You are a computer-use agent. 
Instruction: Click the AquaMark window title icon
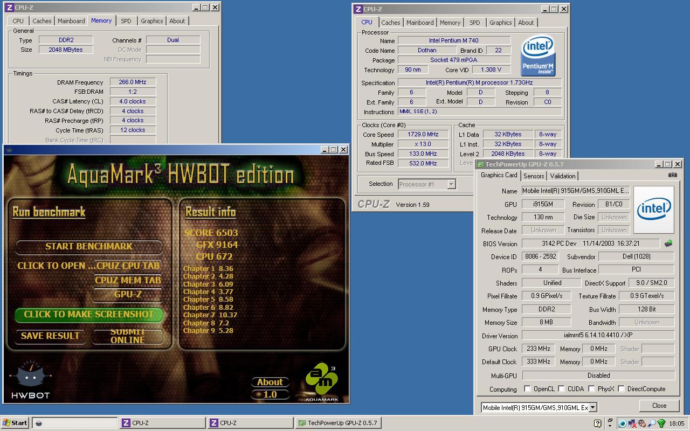pyautogui.click(x=9, y=150)
